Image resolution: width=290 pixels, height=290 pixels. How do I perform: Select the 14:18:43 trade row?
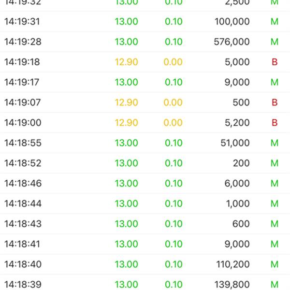[x=145, y=224]
